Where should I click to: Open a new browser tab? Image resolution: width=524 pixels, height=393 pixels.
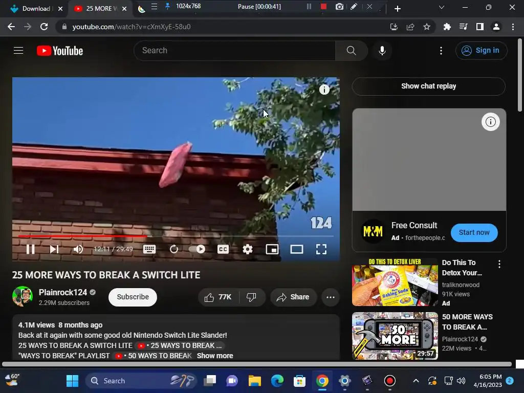point(397,9)
